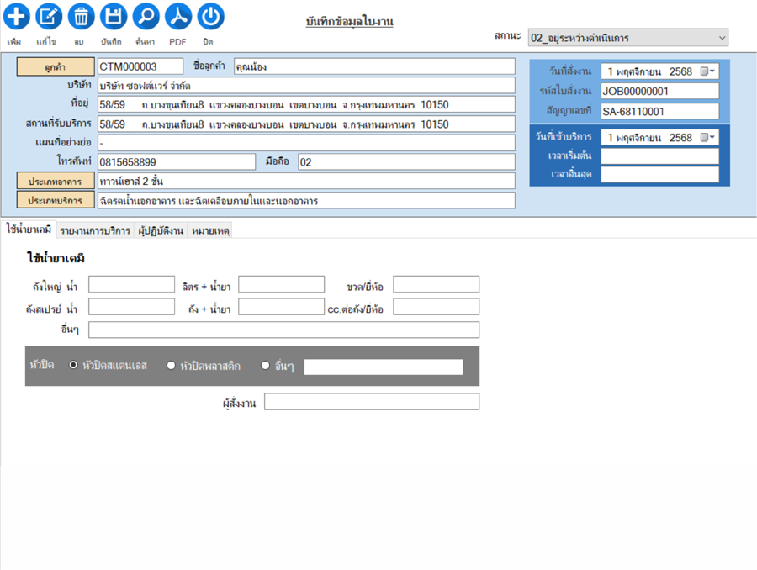Select the หัวปิดพลาสติก radio button
The width and height of the screenshot is (757, 570).
pos(172,366)
